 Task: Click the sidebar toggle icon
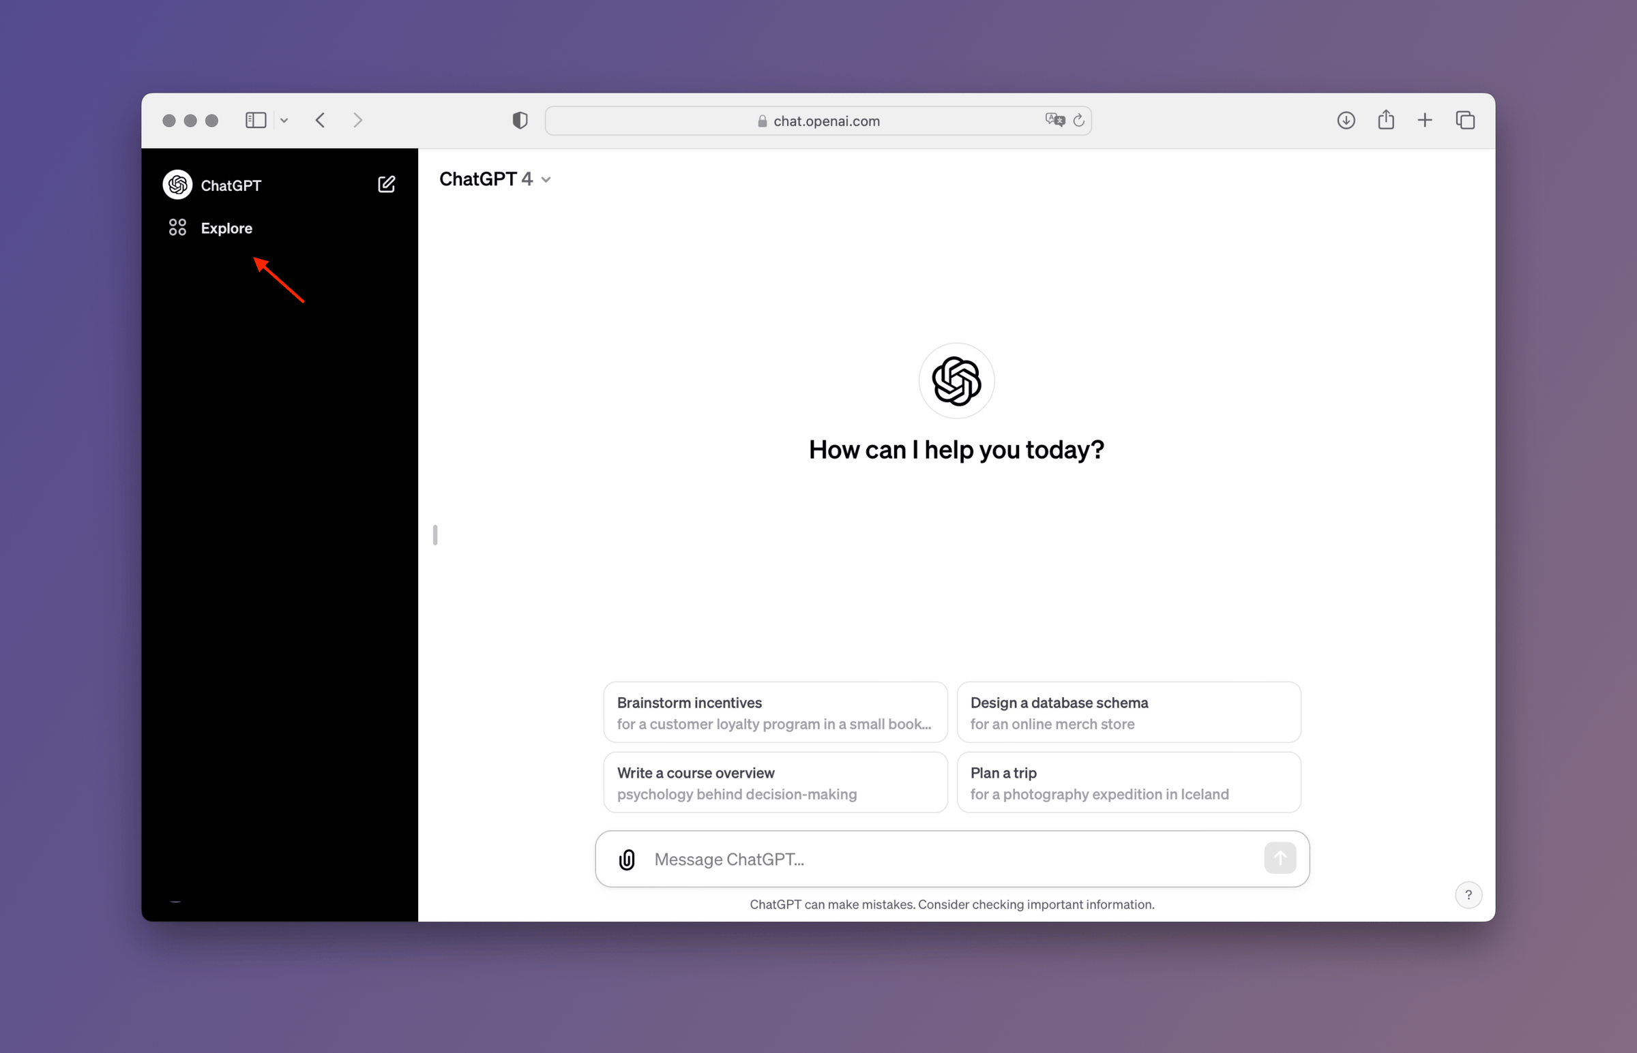[255, 119]
